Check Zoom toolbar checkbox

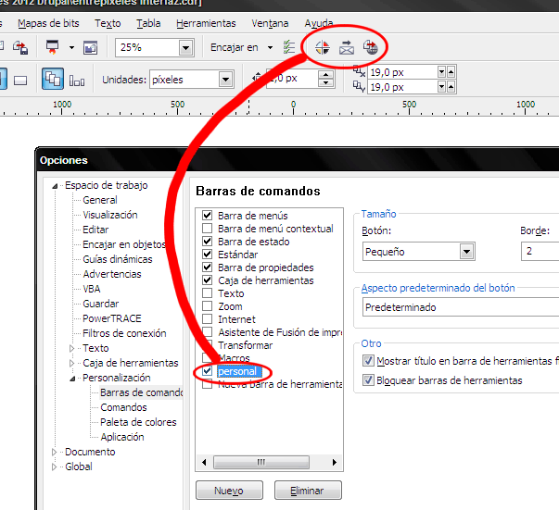[207, 306]
